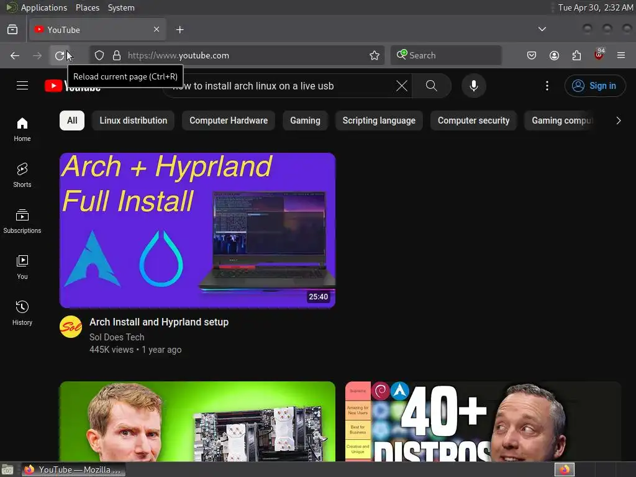Select the All filter chip
This screenshot has width=636, height=477.
coord(72,120)
